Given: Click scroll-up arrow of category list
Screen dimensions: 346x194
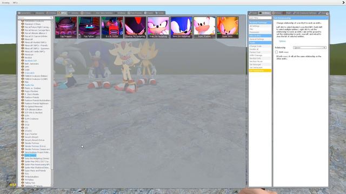Looking at the screenshot, I should [52, 22].
